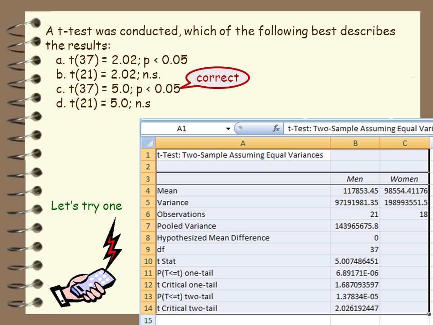Click the fx insert function icon
The height and width of the screenshot is (325, 433).
coord(276,129)
